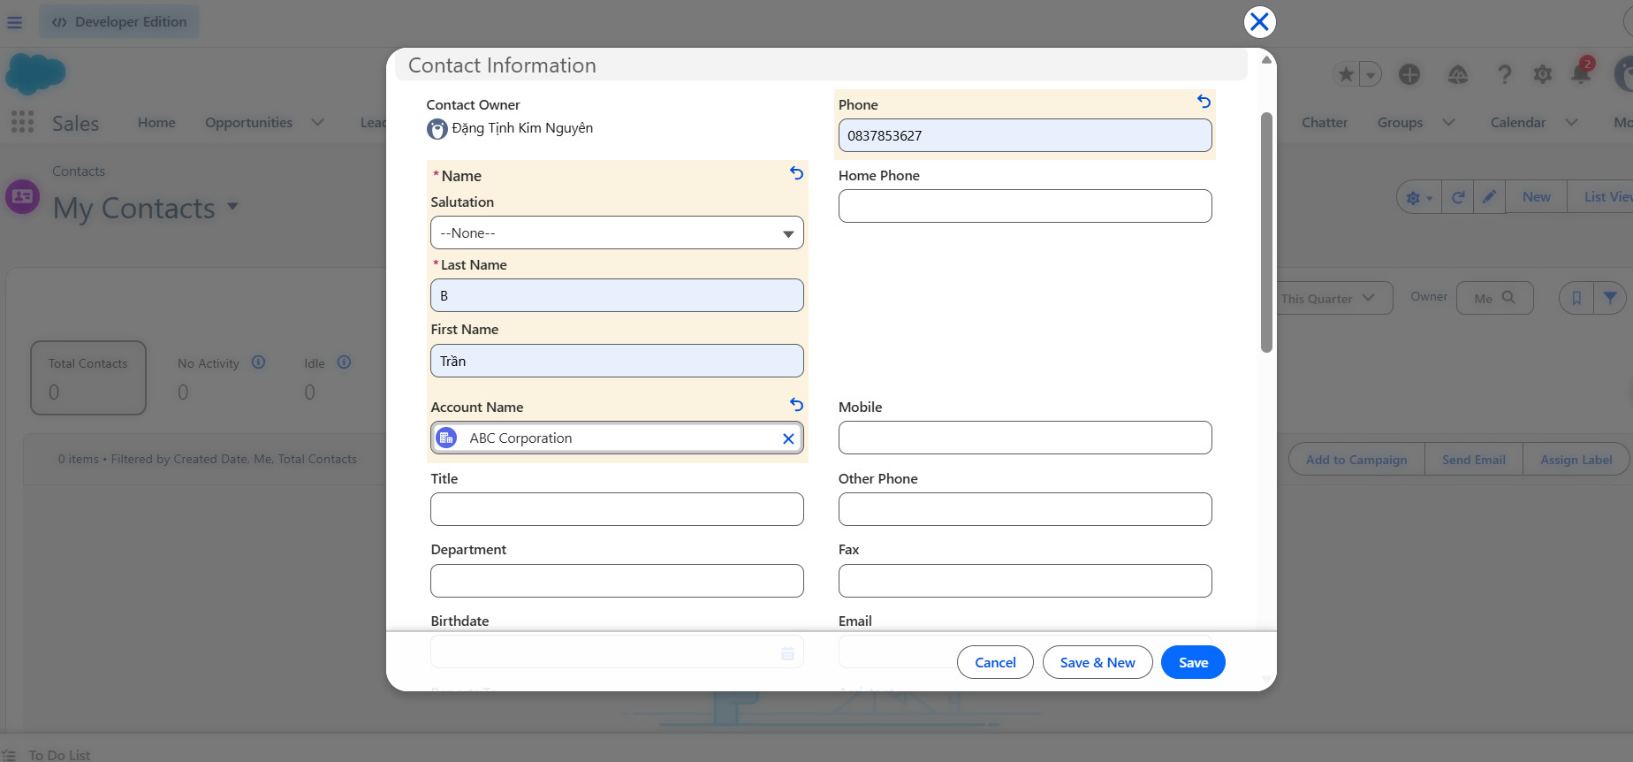Viewport: 1633px width, 762px height.
Task: Click the help question mark icon
Action: click(x=1504, y=74)
